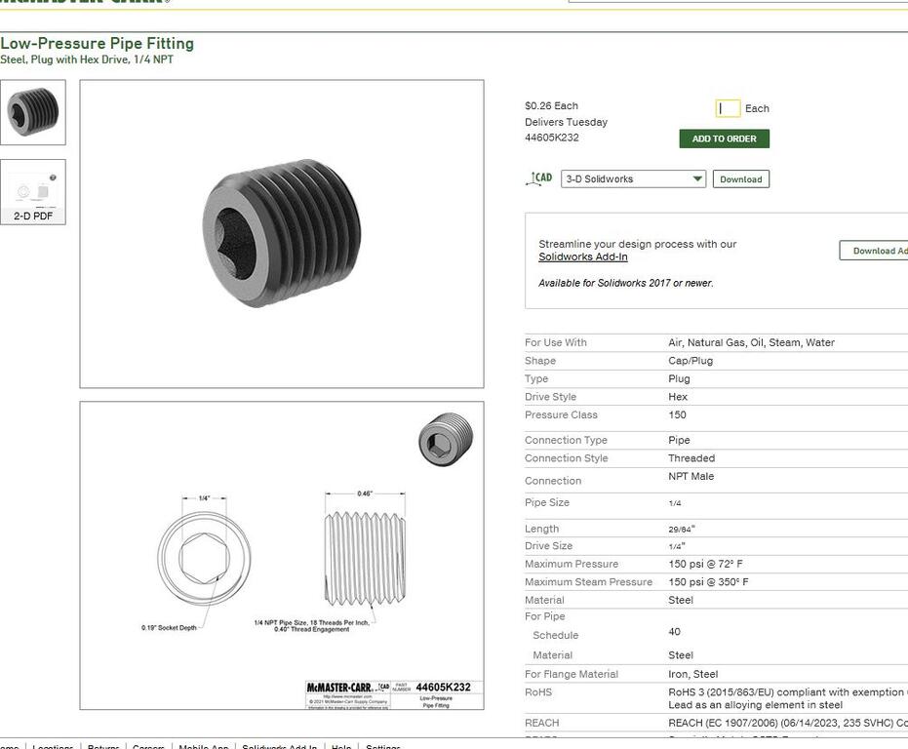Click the CAD Download button

[x=740, y=179]
